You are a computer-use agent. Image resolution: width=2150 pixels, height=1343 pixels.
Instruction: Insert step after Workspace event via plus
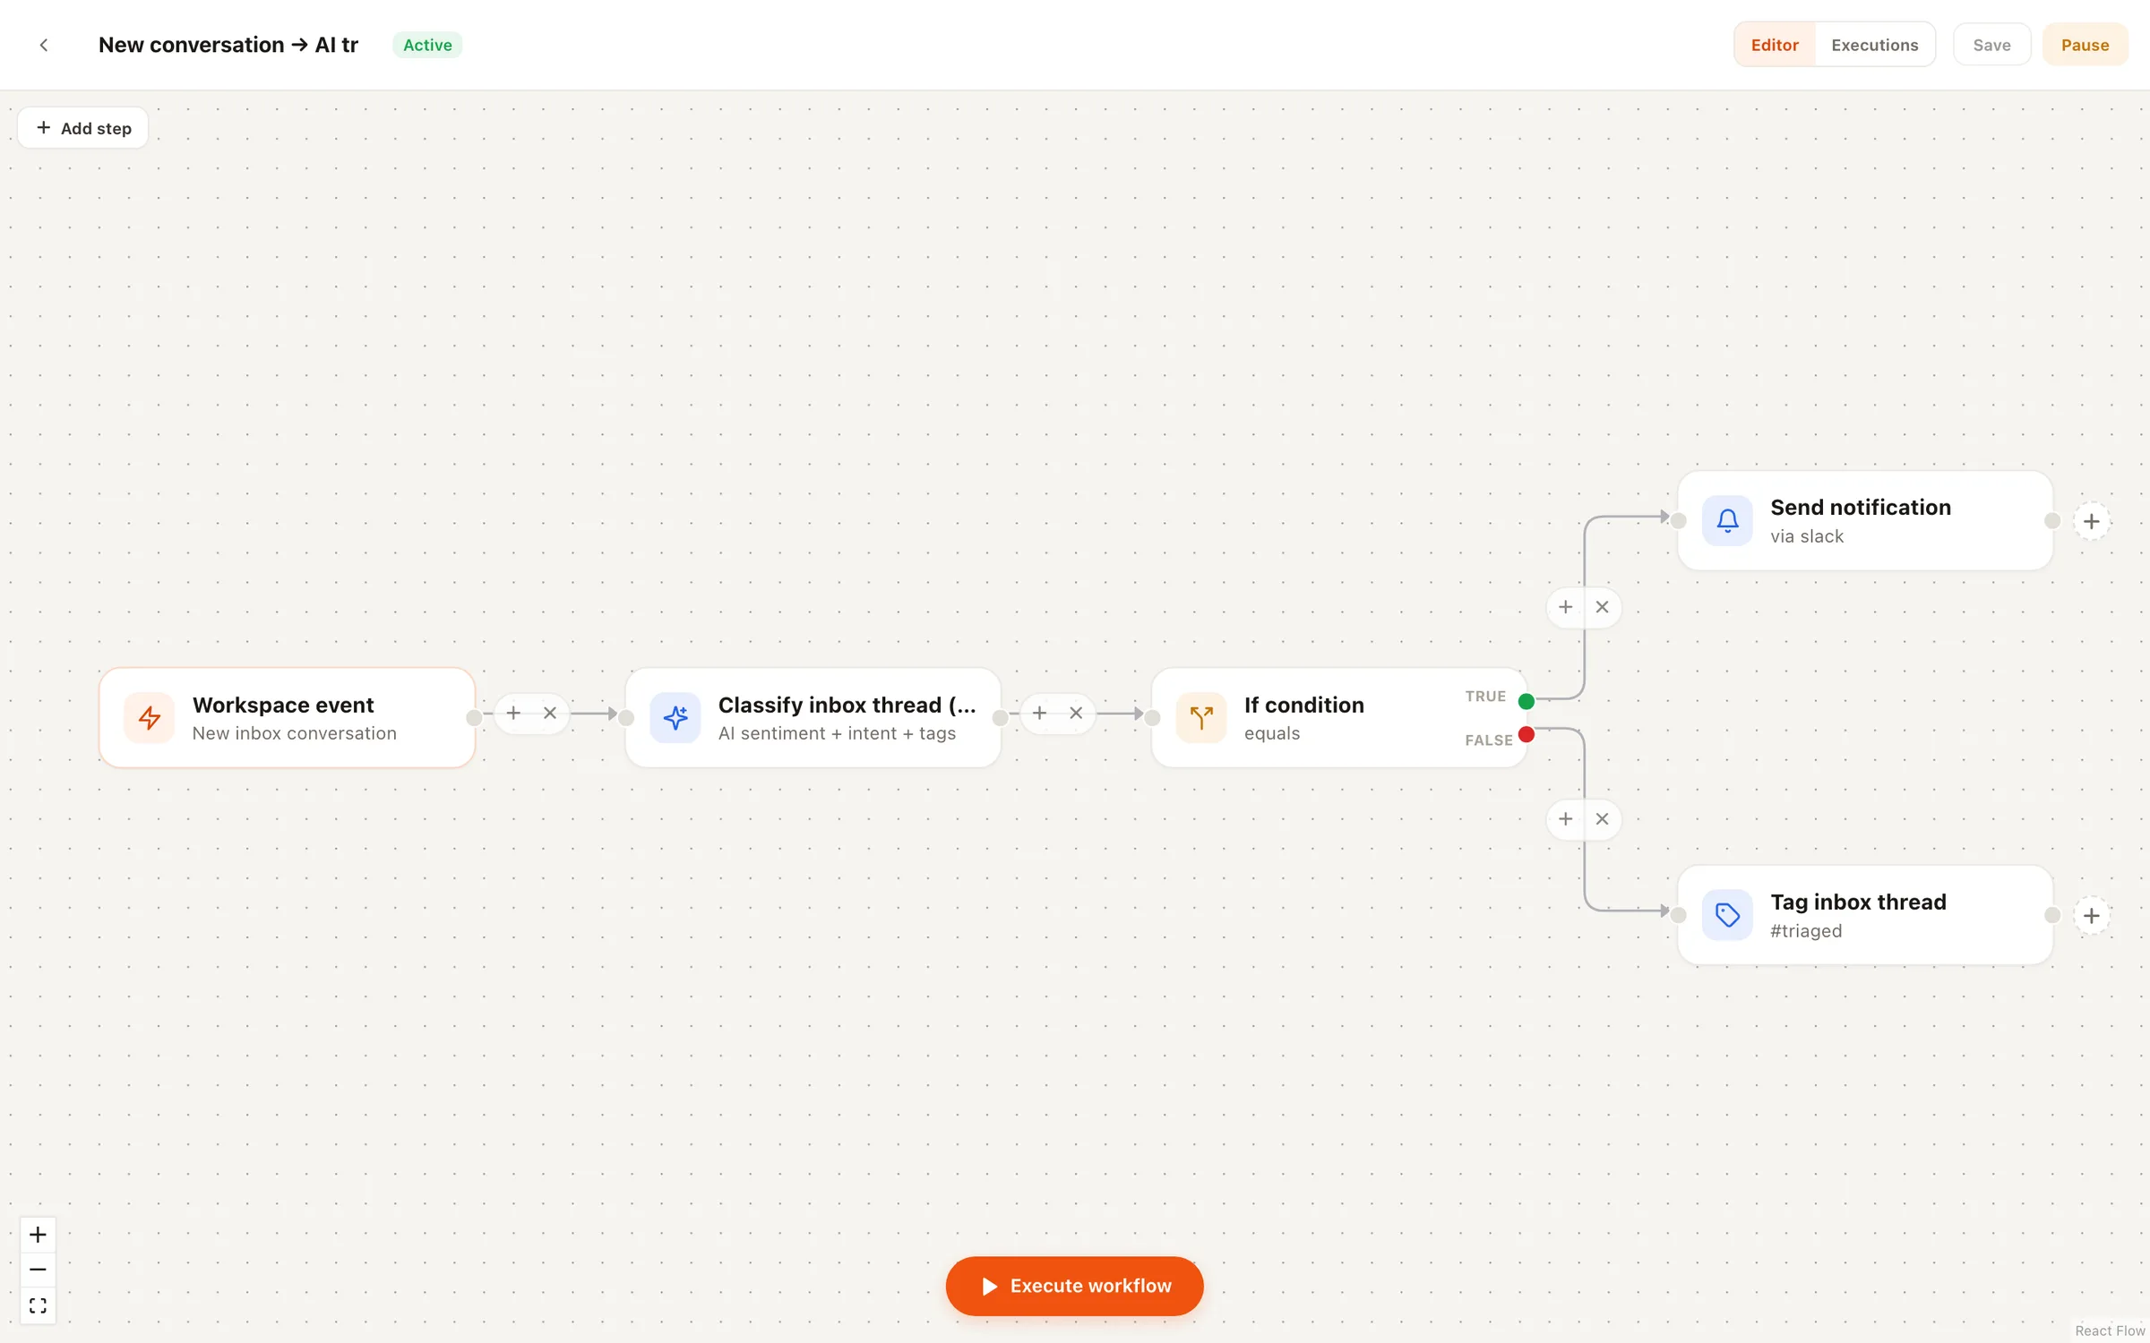coord(513,714)
